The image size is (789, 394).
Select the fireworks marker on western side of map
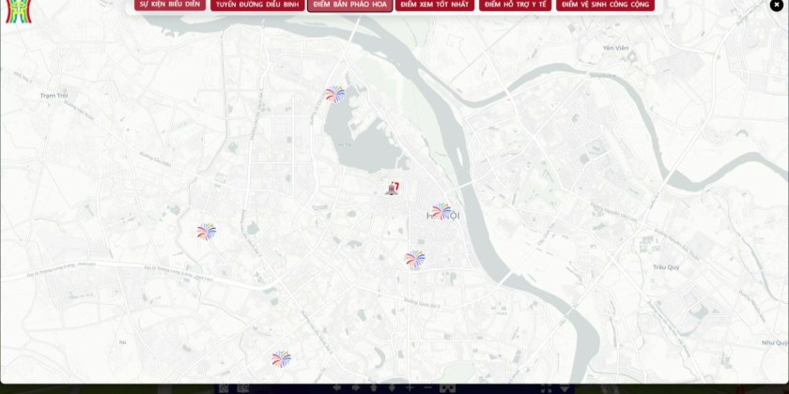[207, 231]
